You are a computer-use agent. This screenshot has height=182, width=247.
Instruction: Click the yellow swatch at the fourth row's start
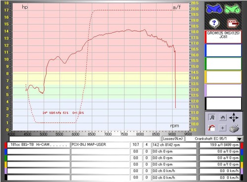[6, 165]
